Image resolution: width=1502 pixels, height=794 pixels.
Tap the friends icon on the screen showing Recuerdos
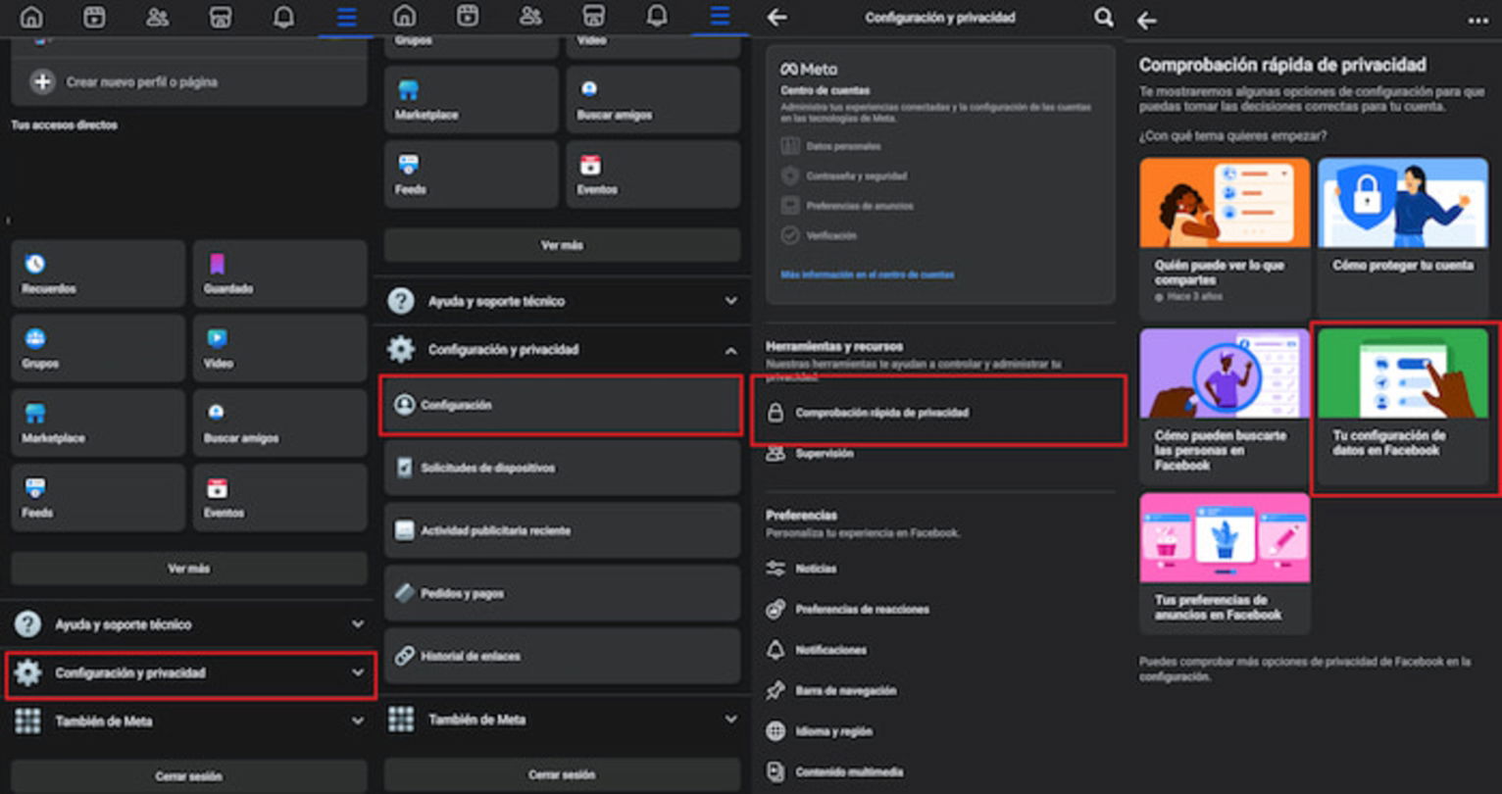coord(157,18)
